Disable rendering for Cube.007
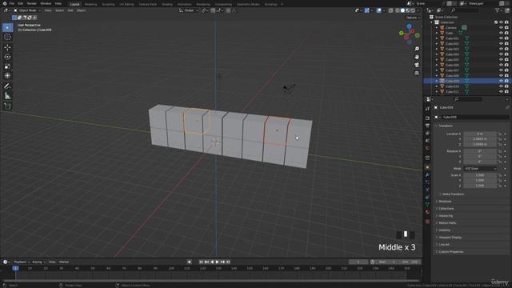512x288 pixels. pos(506,70)
